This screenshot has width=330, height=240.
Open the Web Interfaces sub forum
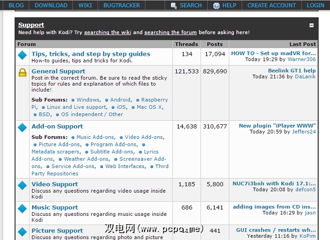coord(125,167)
